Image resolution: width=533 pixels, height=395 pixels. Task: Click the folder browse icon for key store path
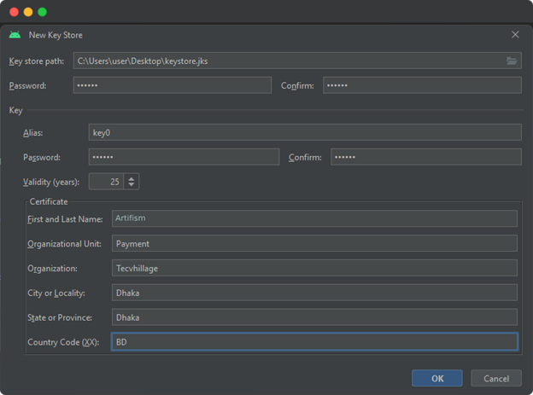click(512, 61)
